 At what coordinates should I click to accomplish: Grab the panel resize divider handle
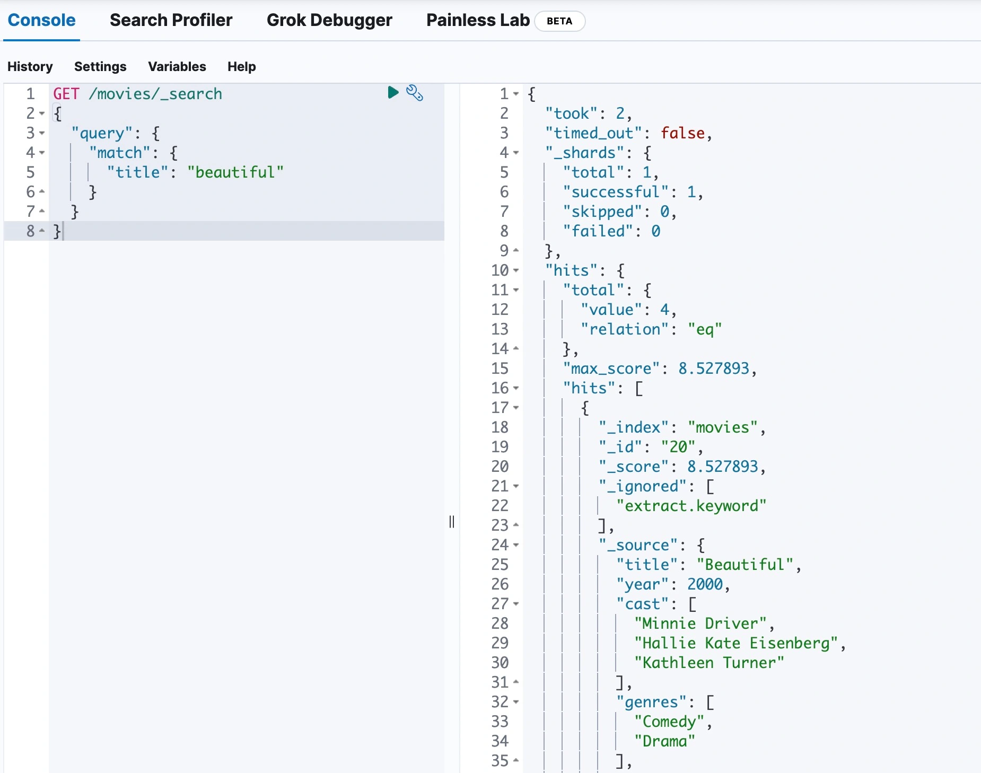pos(452,522)
